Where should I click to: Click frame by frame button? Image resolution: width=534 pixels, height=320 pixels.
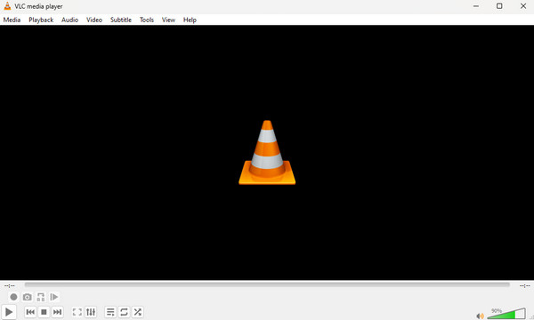tap(53, 297)
